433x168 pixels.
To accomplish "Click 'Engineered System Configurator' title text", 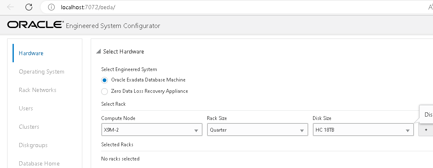I will 113,25.
